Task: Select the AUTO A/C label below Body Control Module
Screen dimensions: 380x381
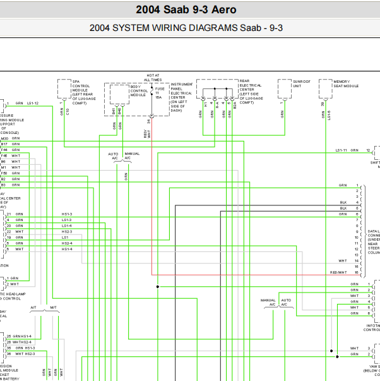Action: point(113,156)
